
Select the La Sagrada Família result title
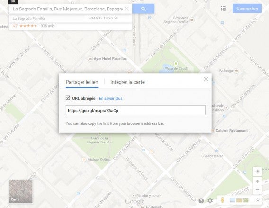pyautogui.click(x=28, y=19)
